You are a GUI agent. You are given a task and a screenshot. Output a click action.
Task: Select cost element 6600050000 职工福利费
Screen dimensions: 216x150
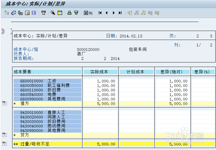(x=47, y=86)
